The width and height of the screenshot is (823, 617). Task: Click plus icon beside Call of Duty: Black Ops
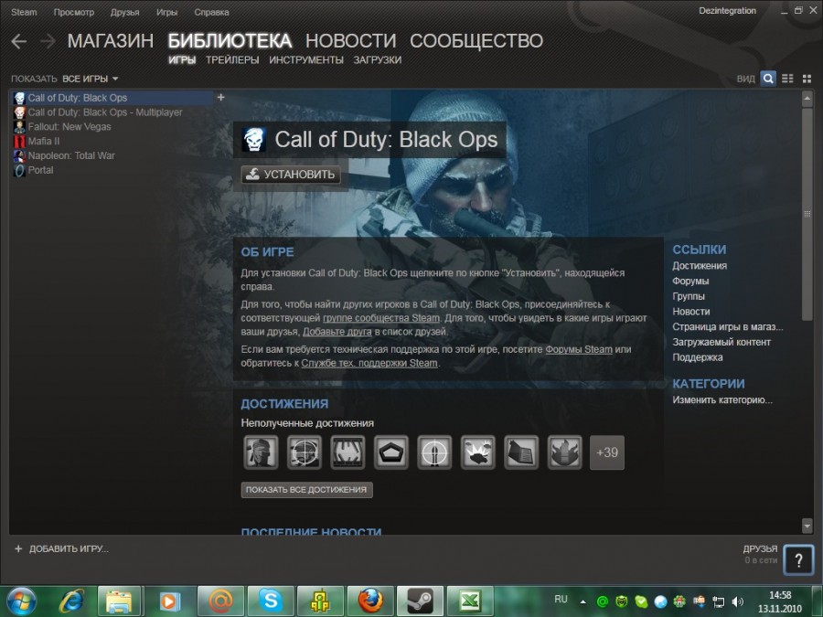point(221,97)
